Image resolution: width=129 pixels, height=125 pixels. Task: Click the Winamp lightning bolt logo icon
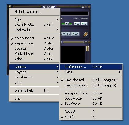click(85, 34)
